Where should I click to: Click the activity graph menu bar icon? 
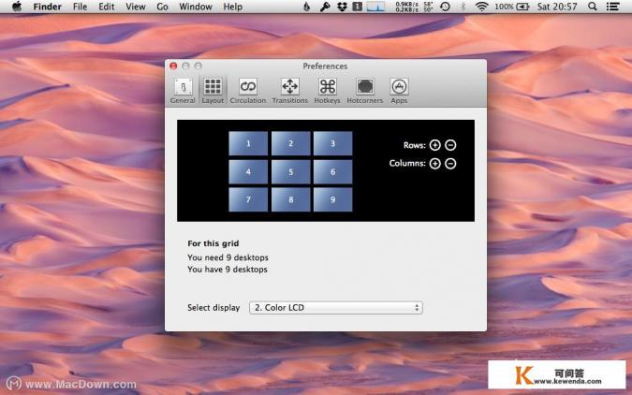pyautogui.click(x=375, y=7)
